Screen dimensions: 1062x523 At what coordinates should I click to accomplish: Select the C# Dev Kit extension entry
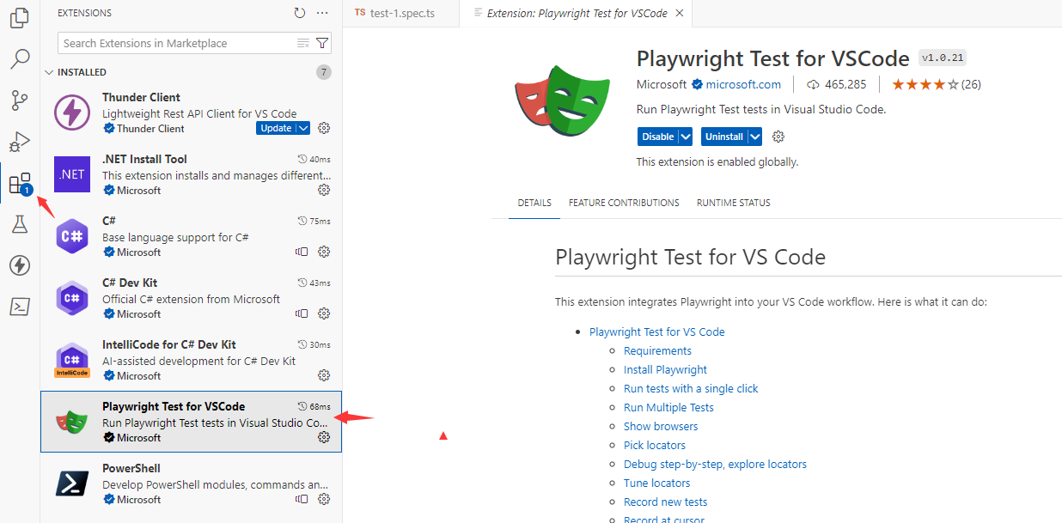192,299
